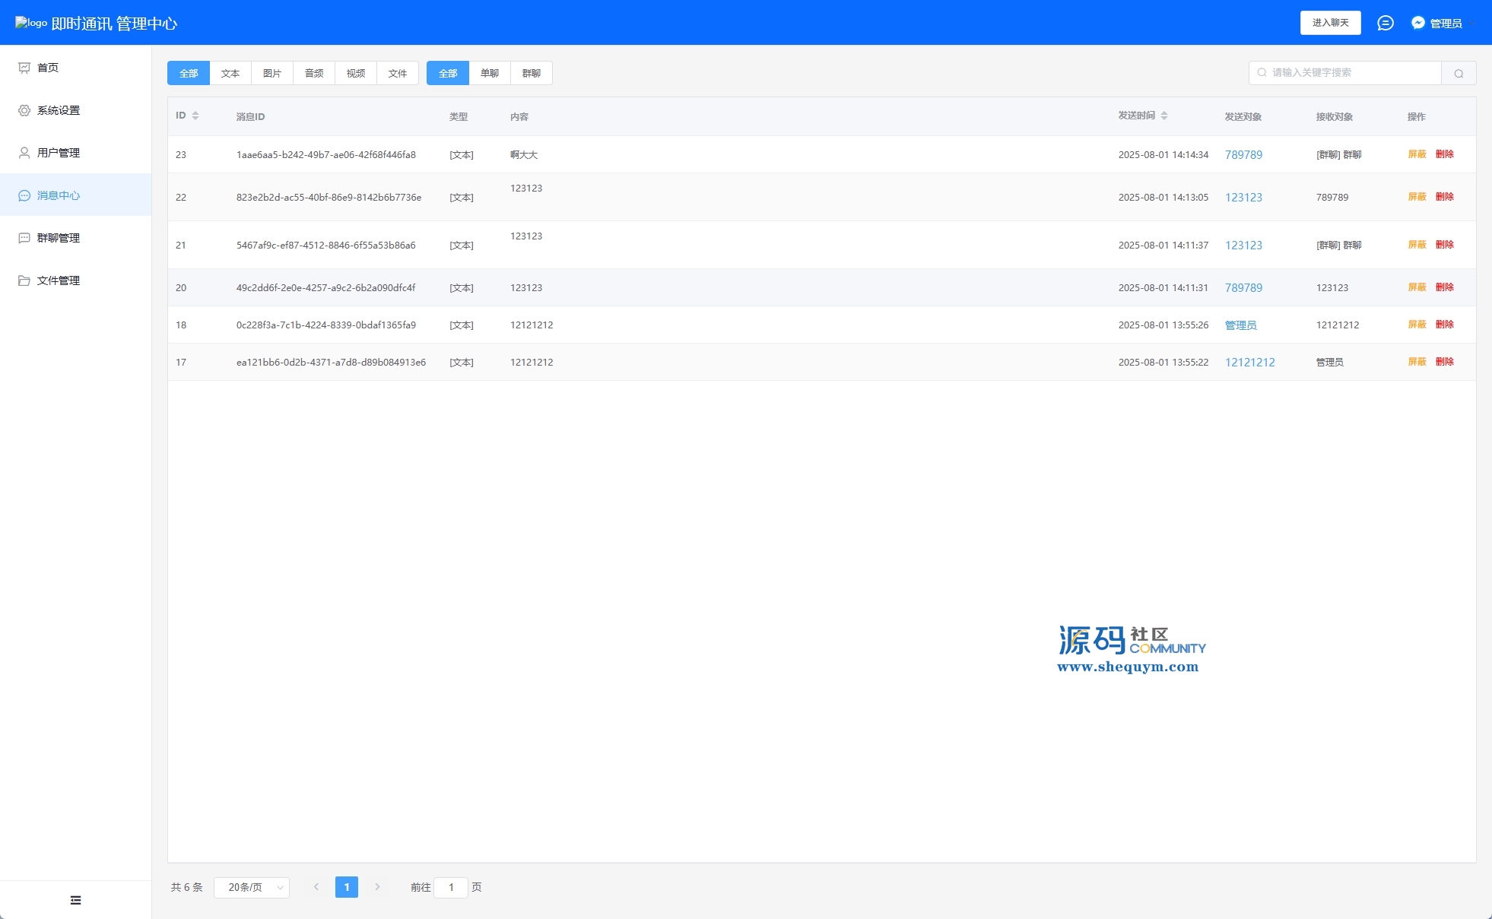
Task: Open System Settings gear in sidebar
Action: tap(24, 110)
